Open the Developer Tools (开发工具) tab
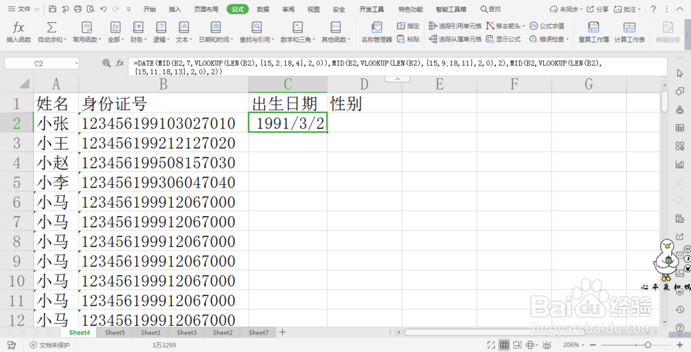691x352 pixels. click(x=372, y=9)
